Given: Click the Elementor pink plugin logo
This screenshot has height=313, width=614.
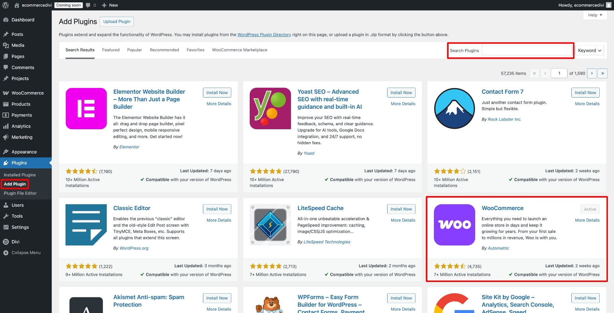Looking at the screenshot, I should (86, 108).
